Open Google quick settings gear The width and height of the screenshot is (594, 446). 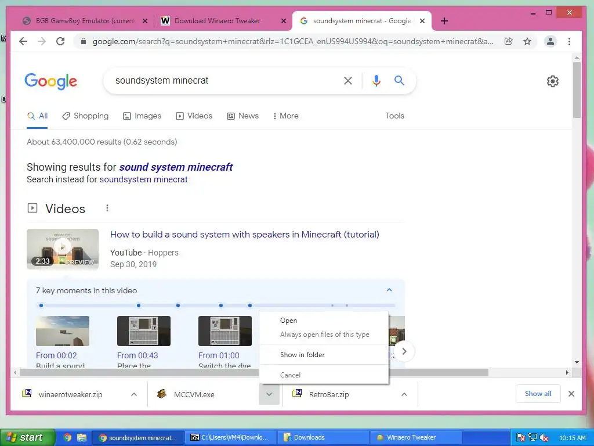click(553, 81)
